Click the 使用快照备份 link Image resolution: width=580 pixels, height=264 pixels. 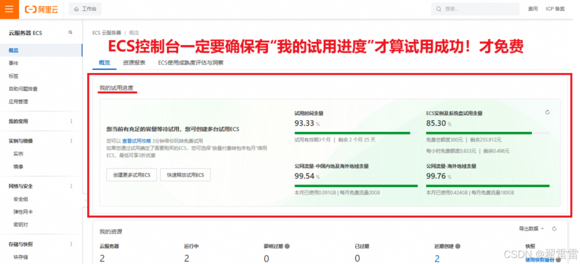540,259
